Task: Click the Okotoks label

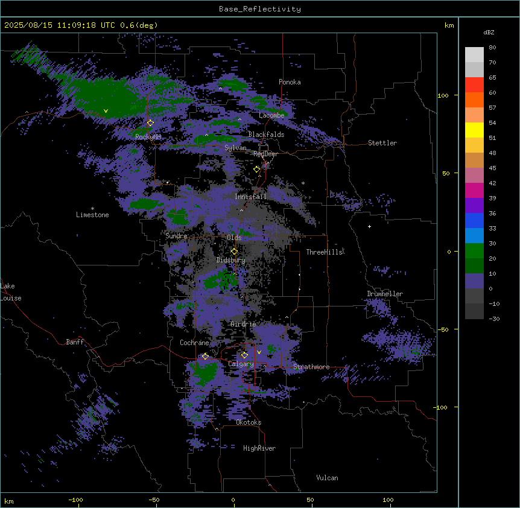Action: click(249, 422)
